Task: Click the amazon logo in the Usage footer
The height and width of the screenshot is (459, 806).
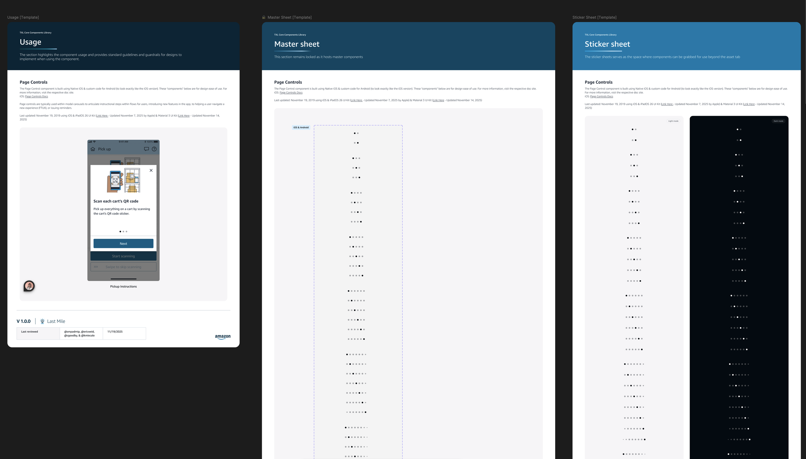Action: 223,337
